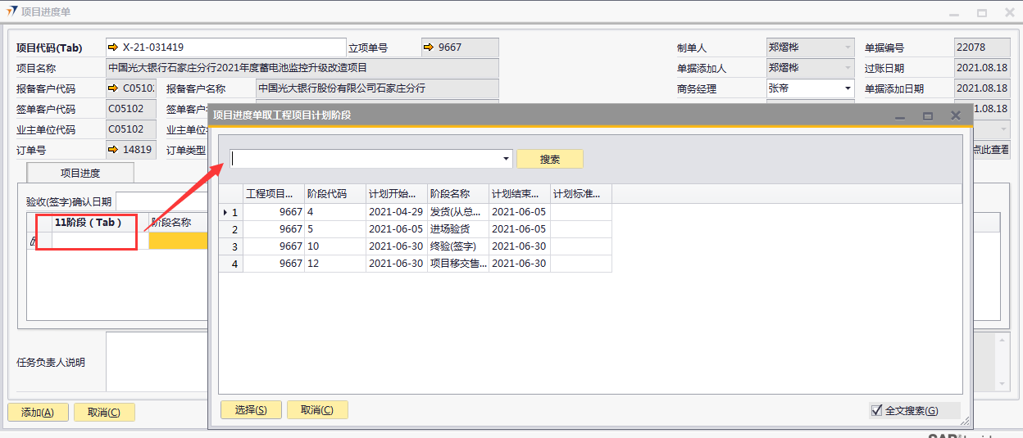Expand the 商务经理 dropdown showing 张帝
Screen dimensions: 1023x438
(x=848, y=88)
